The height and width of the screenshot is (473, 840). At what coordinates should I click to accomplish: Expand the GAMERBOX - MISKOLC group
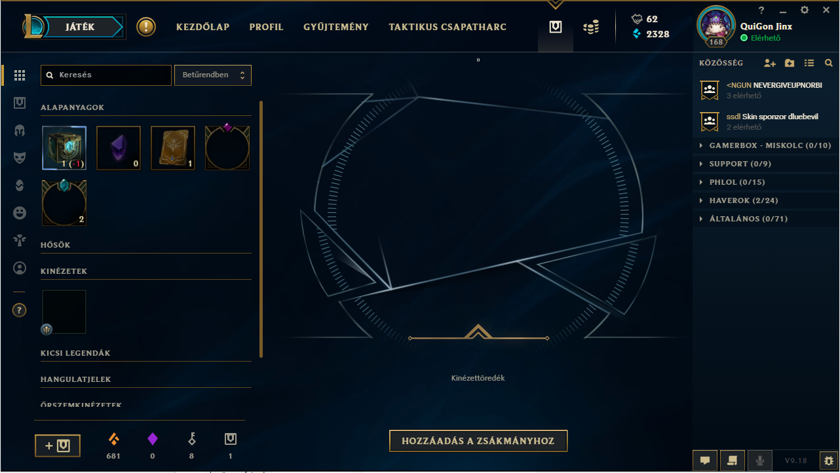pos(765,145)
